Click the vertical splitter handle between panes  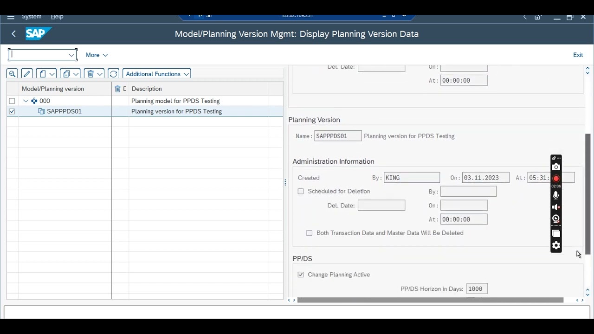[285, 183]
